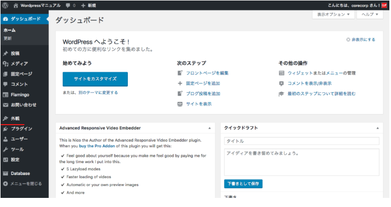Select the ホーム submenu item
This screenshot has width=391, height=207.
tap(10, 30)
